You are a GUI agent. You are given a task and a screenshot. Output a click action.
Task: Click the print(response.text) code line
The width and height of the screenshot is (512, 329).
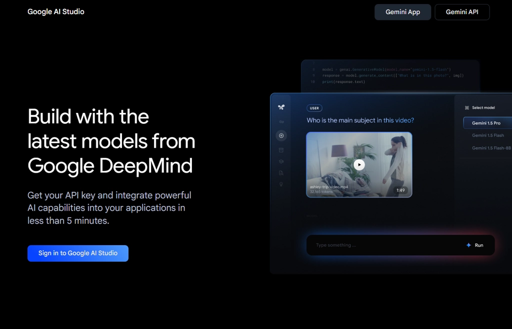click(x=343, y=82)
